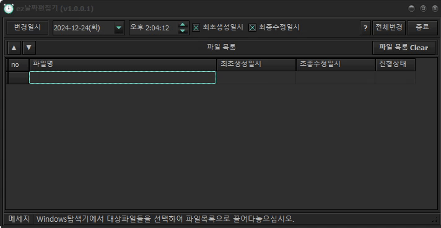This screenshot has width=441, height=228.
Task: Click the ez날짜편집기 (v1.0.0.1) title text
Action: (55, 9)
